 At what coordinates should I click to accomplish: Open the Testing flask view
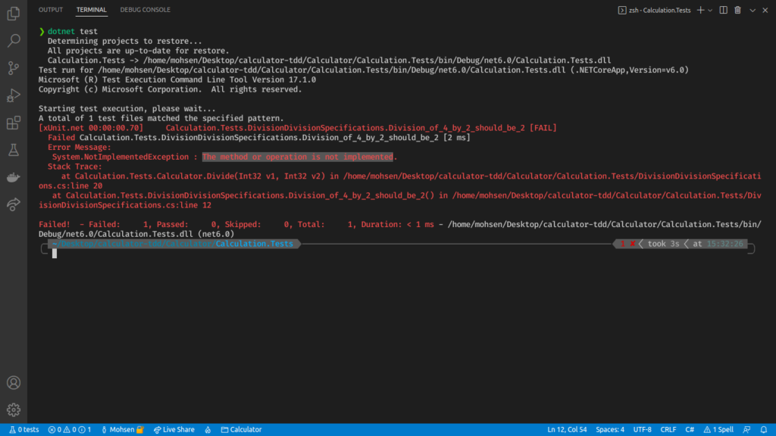point(13,150)
